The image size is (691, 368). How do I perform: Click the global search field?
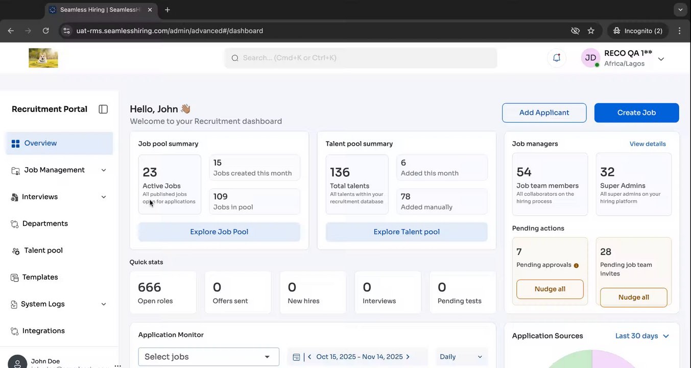pyautogui.click(x=360, y=58)
